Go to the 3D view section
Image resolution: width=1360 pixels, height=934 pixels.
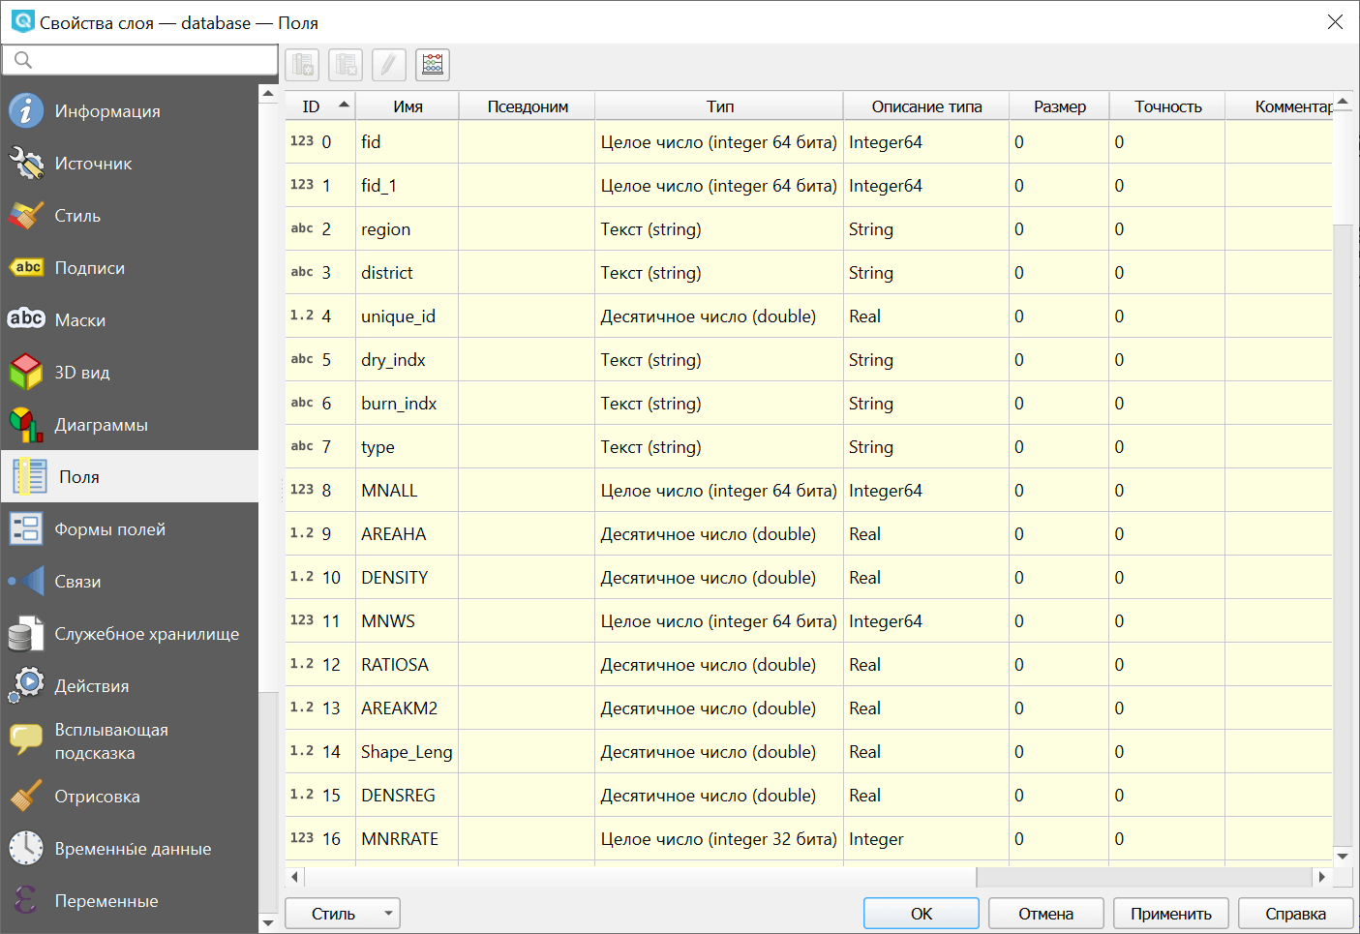tap(81, 373)
